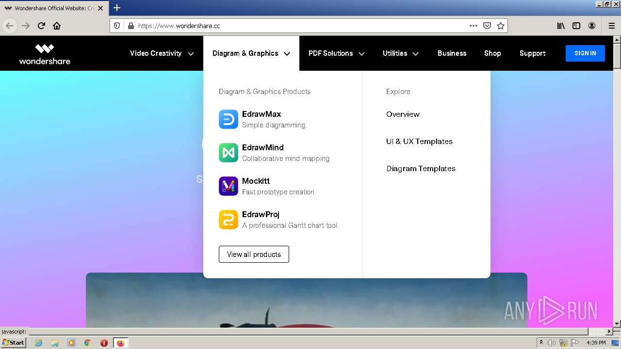
Task: Open the Mockitt product icon
Action: [229, 186]
